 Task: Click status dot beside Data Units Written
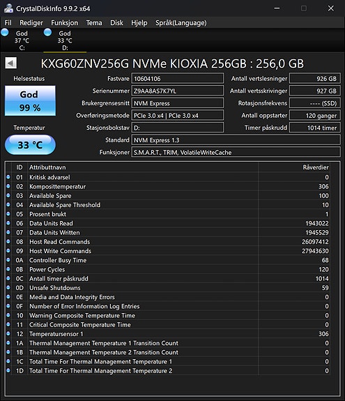click(x=8, y=232)
